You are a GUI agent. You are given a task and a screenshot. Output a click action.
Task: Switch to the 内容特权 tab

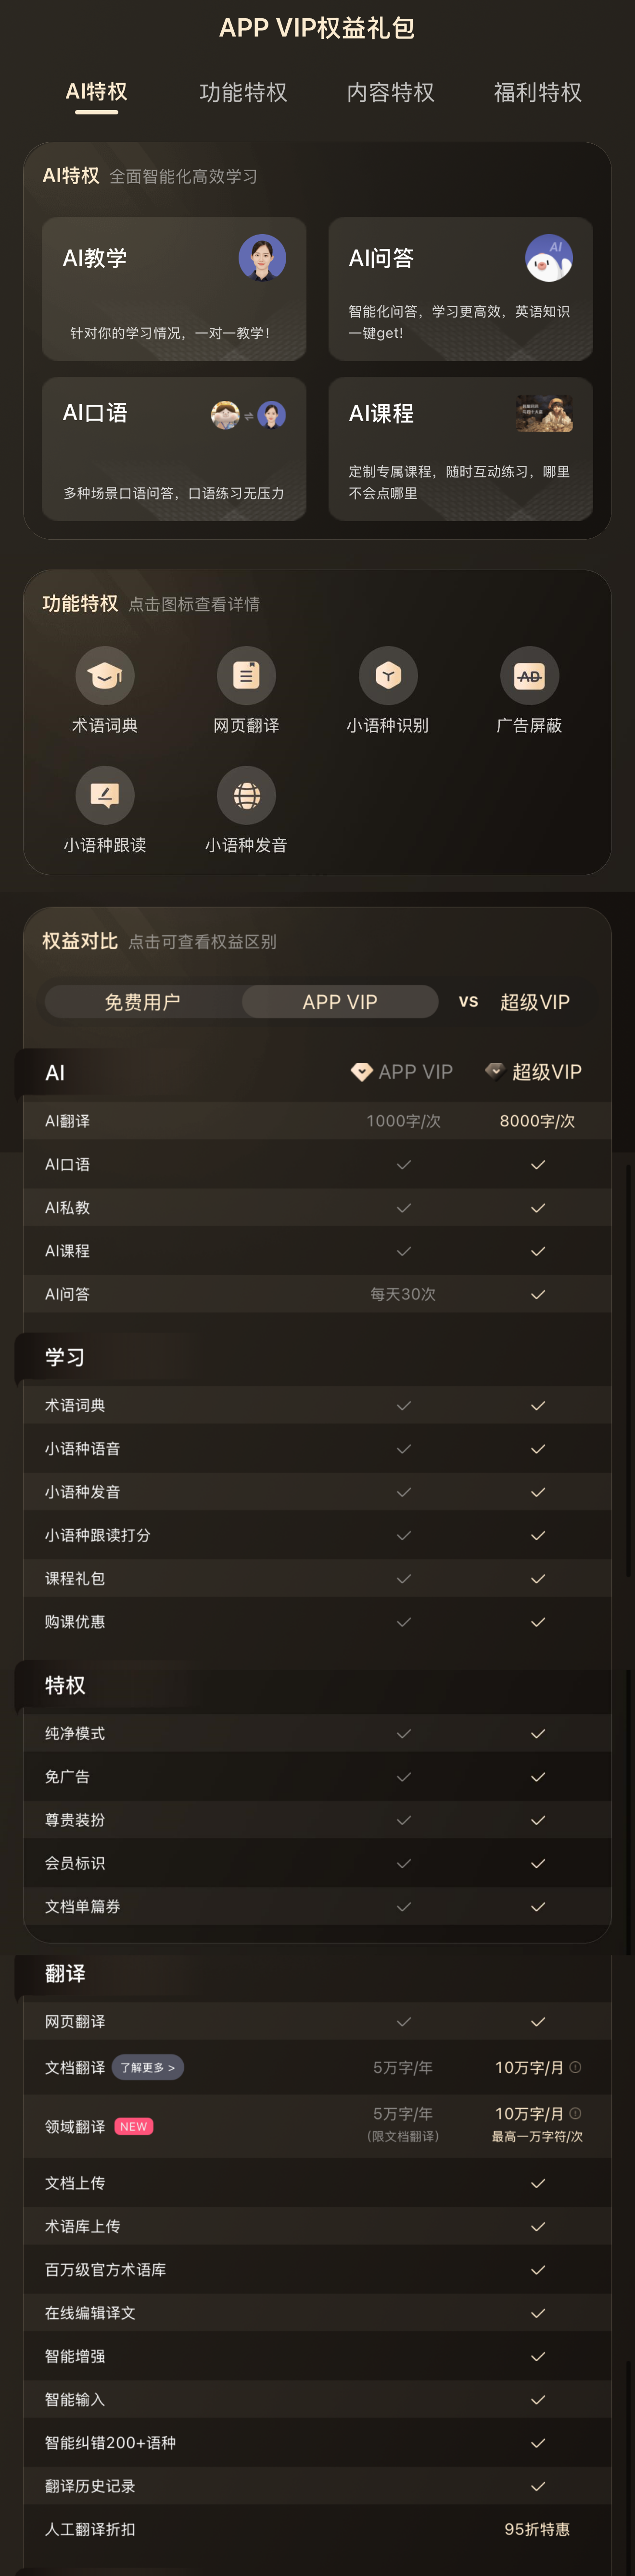(x=390, y=92)
